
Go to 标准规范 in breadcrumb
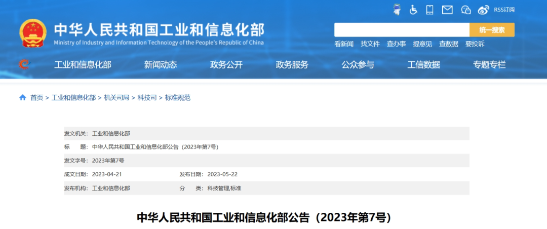pyautogui.click(x=178, y=98)
